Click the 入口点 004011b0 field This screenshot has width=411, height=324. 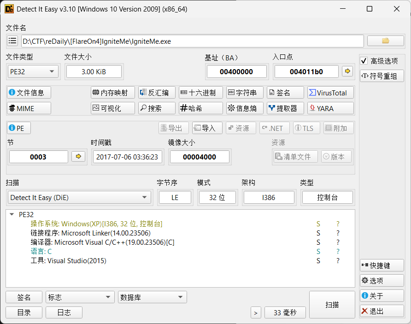[x=306, y=71]
